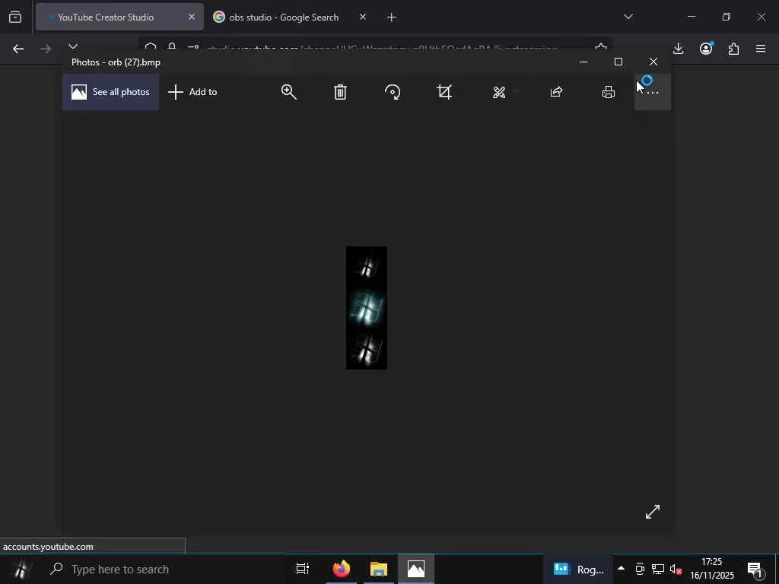Switch to the obs studio Google Search tab

click(x=284, y=17)
